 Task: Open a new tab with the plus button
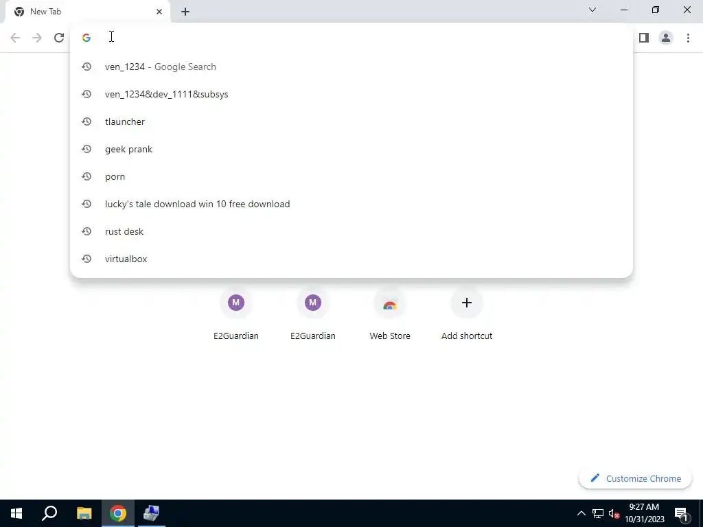[185, 12]
